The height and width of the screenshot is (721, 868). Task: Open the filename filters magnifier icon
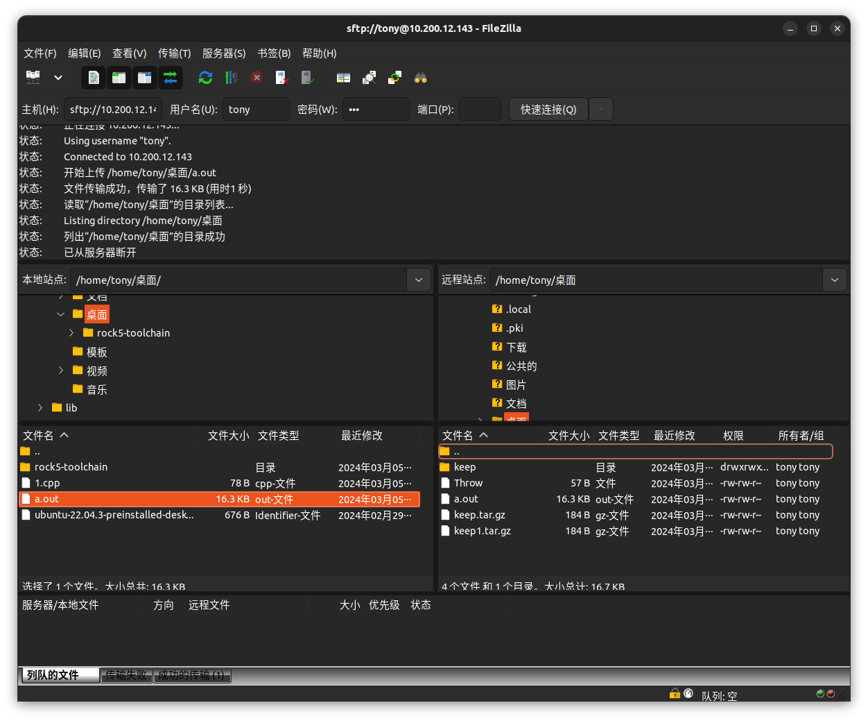click(x=369, y=78)
